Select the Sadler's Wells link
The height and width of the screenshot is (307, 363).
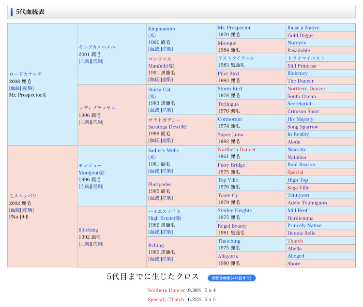point(163,150)
